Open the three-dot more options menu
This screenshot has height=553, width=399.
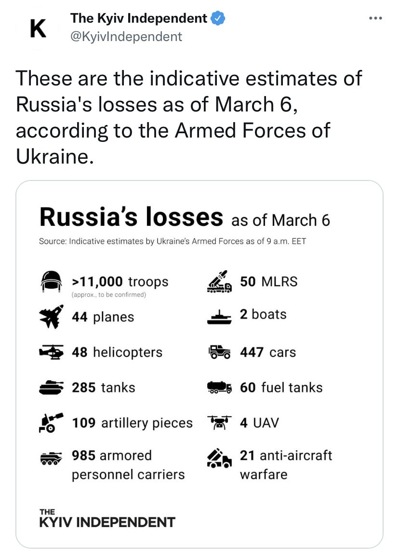(375, 19)
